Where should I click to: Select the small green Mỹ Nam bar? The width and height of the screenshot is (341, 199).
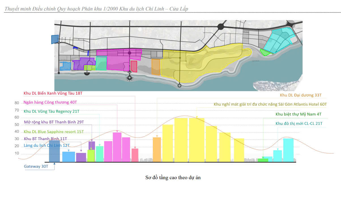pyautogui.click(x=263, y=160)
